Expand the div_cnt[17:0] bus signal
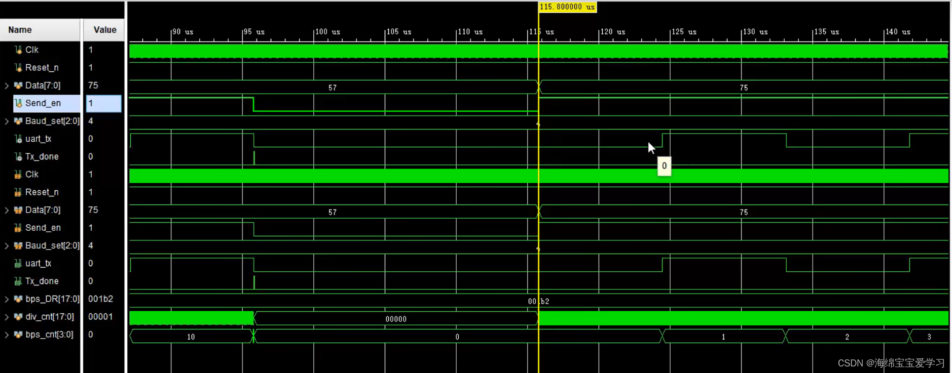 click(7, 317)
